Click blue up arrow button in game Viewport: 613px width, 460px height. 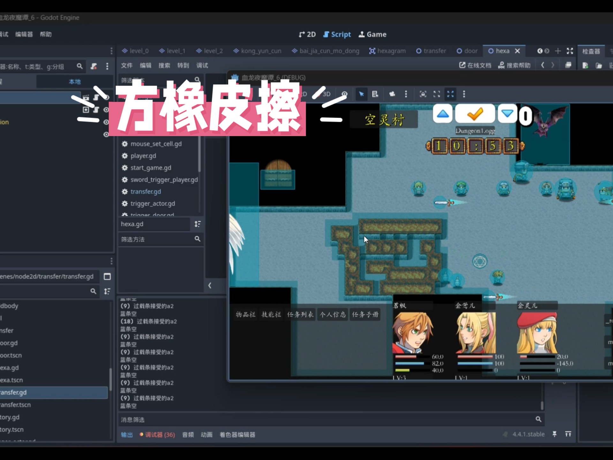(443, 114)
